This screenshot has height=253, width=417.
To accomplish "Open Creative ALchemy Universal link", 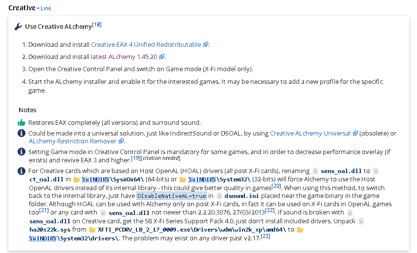I will pyautogui.click(x=310, y=134).
